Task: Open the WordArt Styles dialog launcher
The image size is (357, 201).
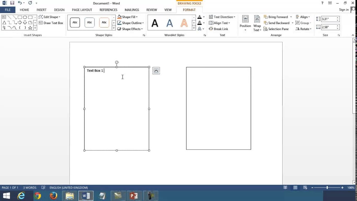Action: (205, 35)
